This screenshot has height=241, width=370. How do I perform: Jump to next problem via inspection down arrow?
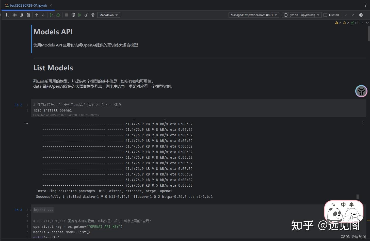coord(367,23)
